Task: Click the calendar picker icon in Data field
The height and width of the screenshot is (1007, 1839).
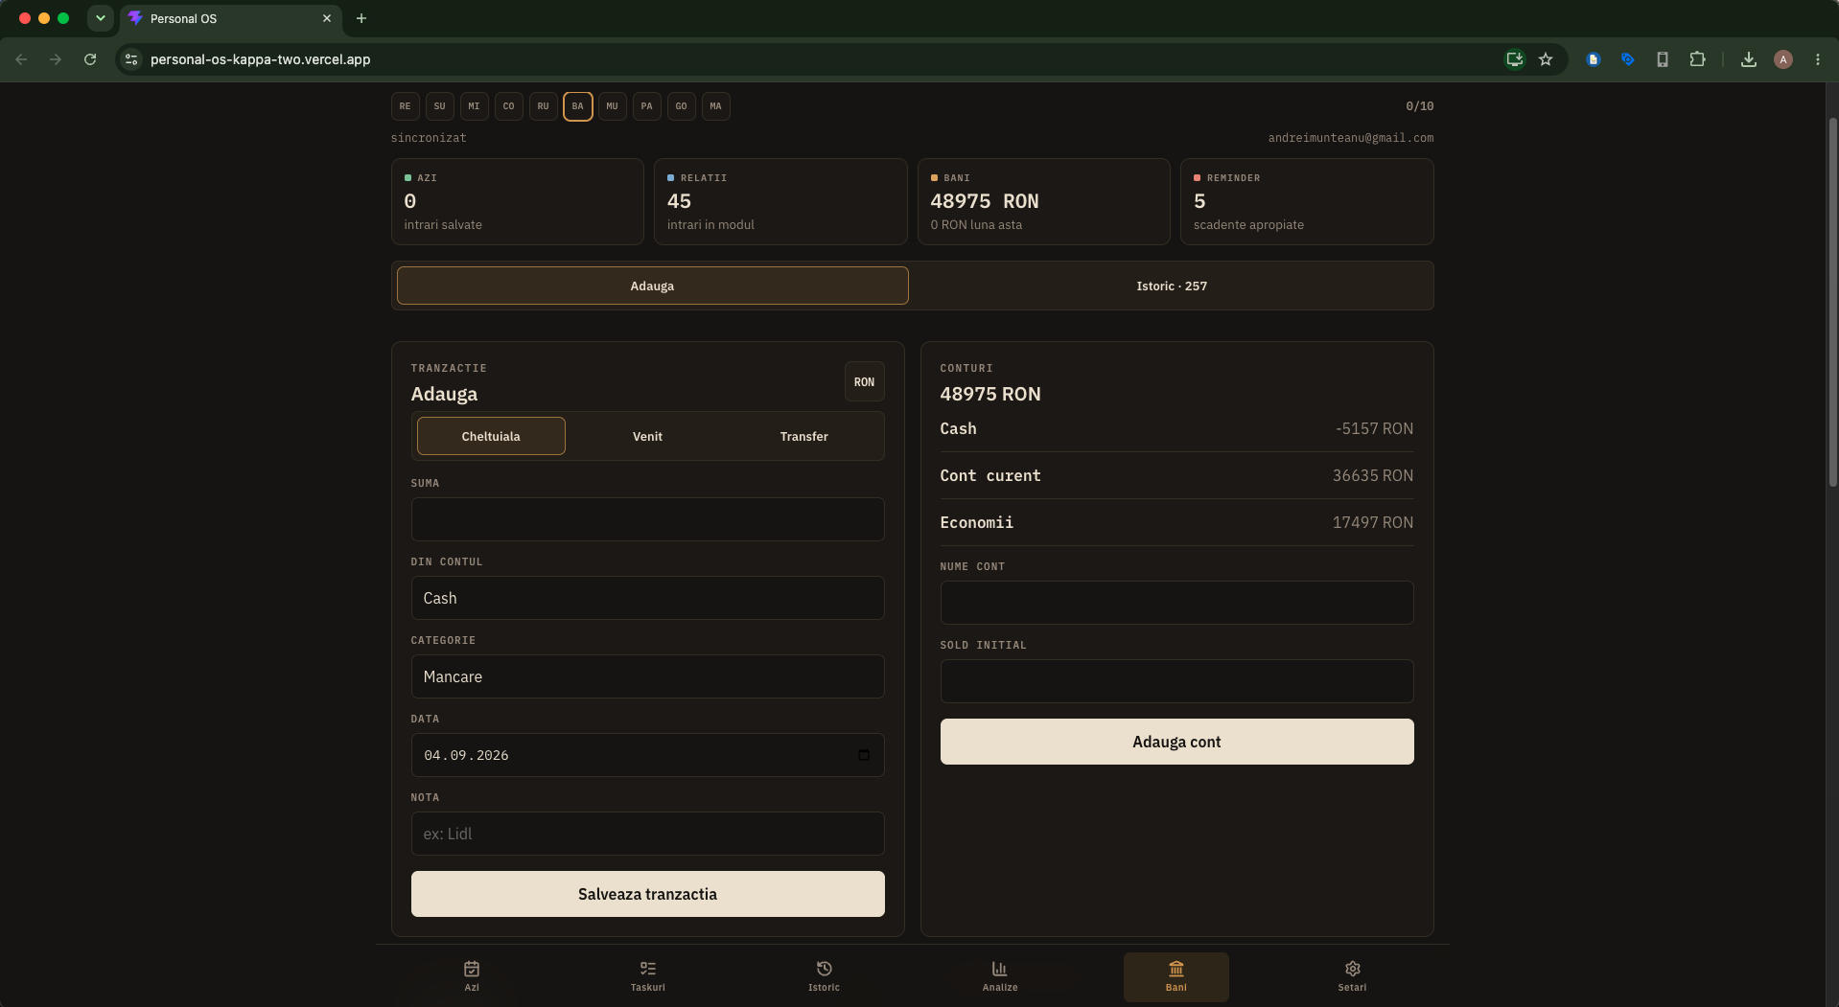Action: tap(864, 755)
